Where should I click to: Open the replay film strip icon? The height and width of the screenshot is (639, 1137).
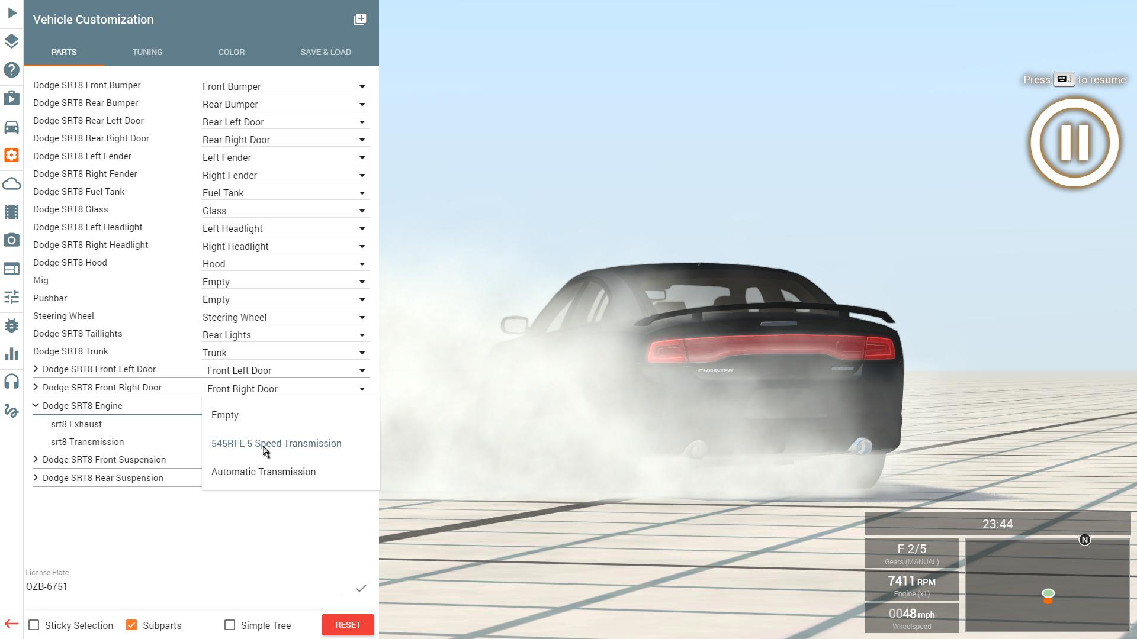(12, 212)
